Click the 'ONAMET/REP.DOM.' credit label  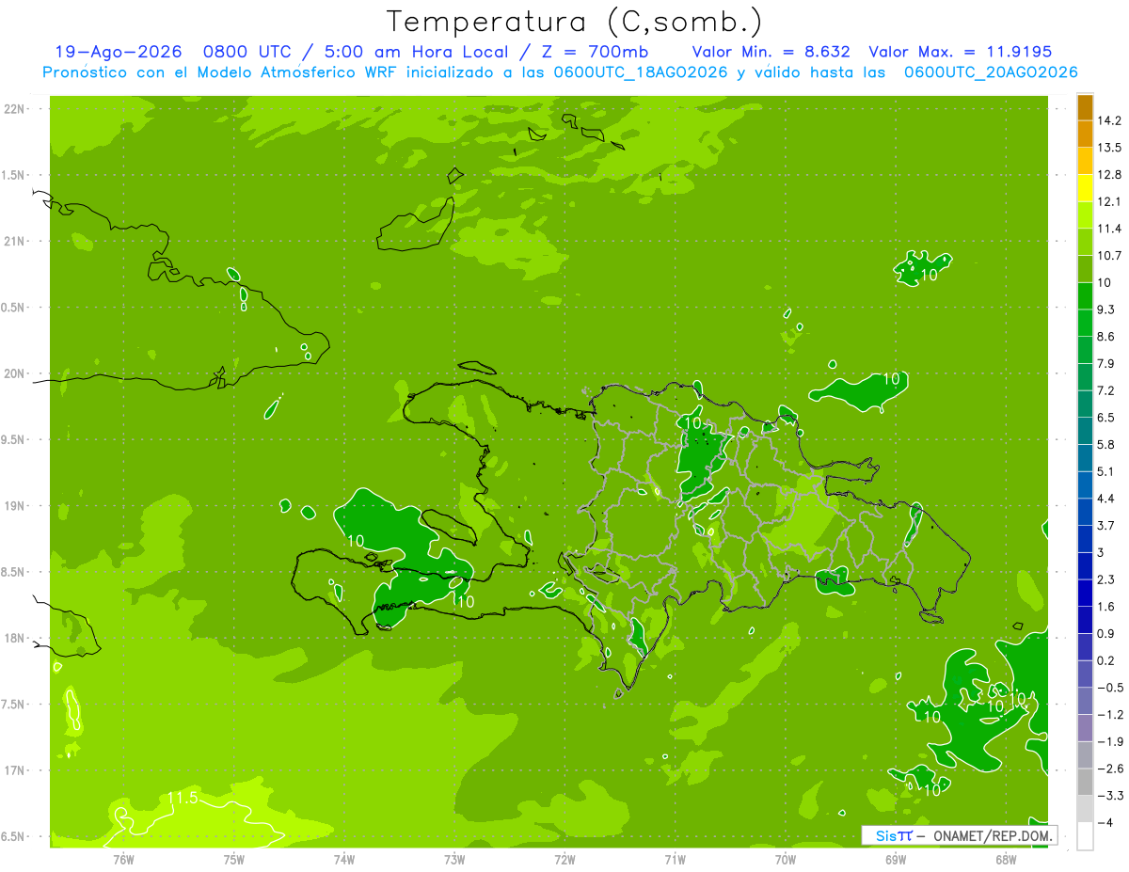[x=992, y=835]
